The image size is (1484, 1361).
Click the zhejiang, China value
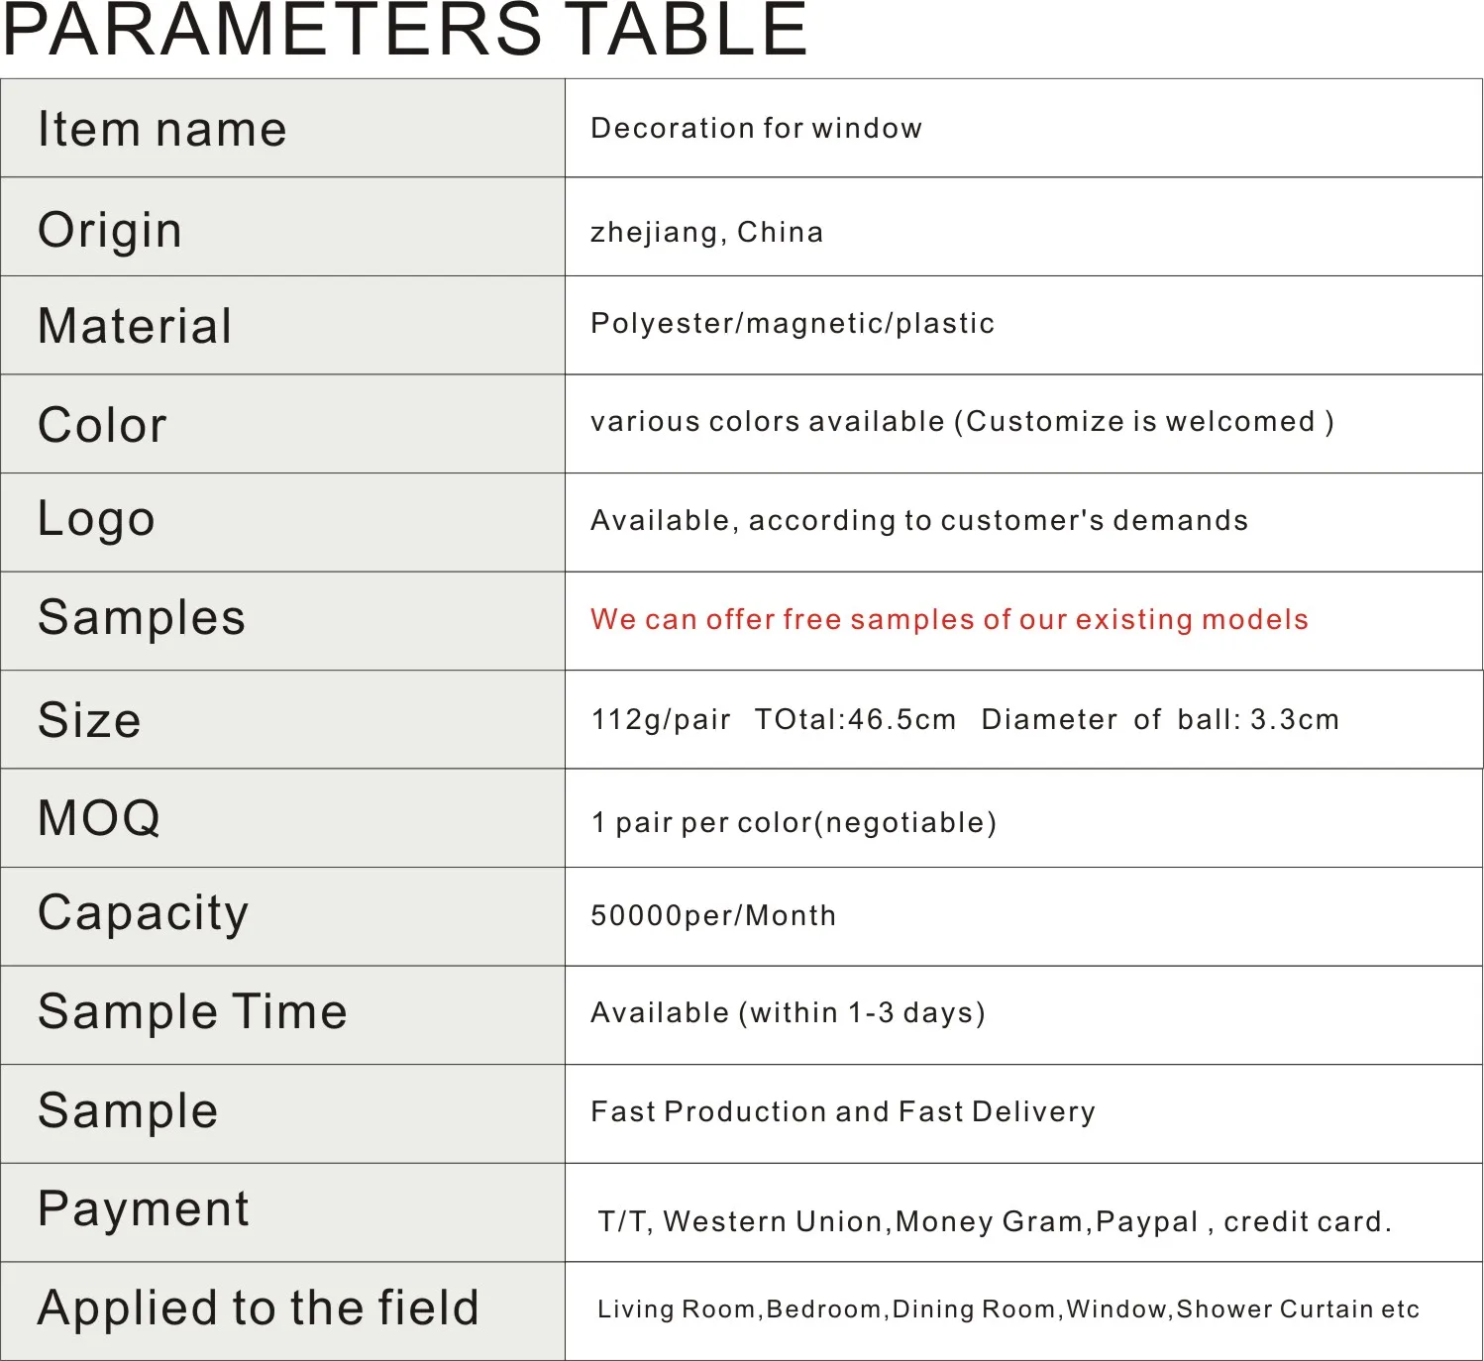(706, 232)
